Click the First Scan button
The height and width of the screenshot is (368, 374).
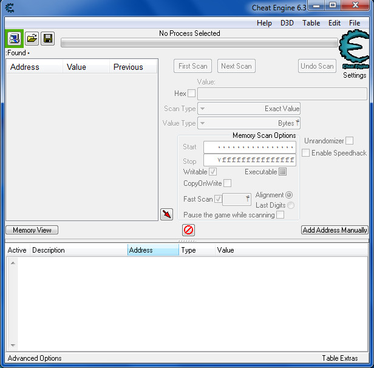[x=192, y=66]
